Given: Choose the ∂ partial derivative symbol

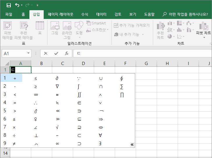Looking at the screenshot, I should pos(57,78).
